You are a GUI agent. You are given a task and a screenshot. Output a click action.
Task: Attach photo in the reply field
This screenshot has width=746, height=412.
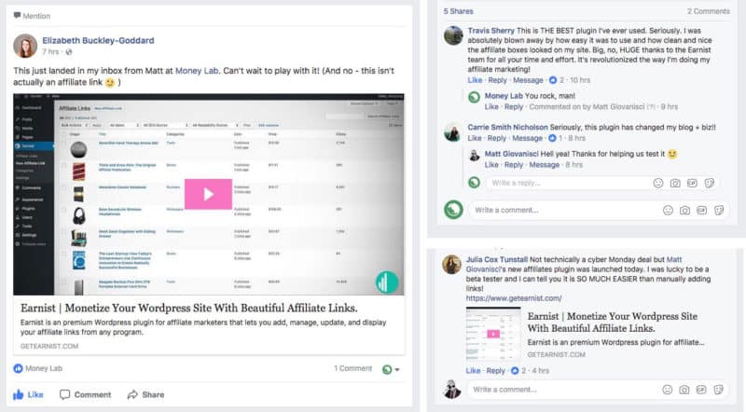pyautogui.click(x=675, y=184)
